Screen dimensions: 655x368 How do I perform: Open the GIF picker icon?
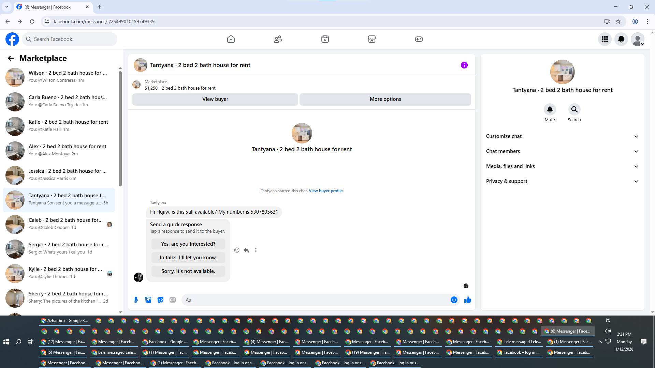click(x=173, y=300)
